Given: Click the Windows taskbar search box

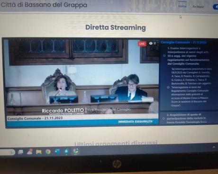Looking at the screenshot, I should click(x=8, y=152).
